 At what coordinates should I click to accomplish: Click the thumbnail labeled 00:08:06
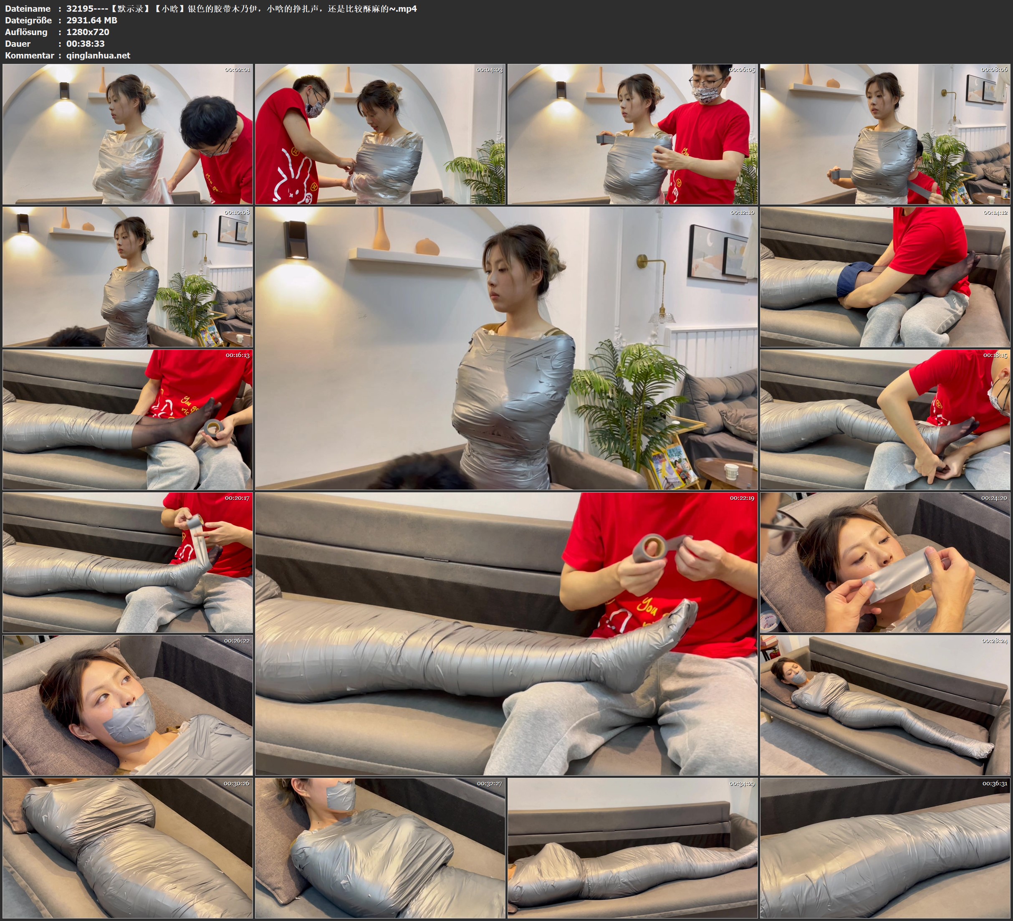[x=885, y=134]
